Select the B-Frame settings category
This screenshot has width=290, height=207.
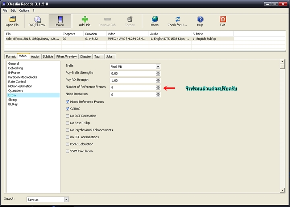(x=14, y=73)
